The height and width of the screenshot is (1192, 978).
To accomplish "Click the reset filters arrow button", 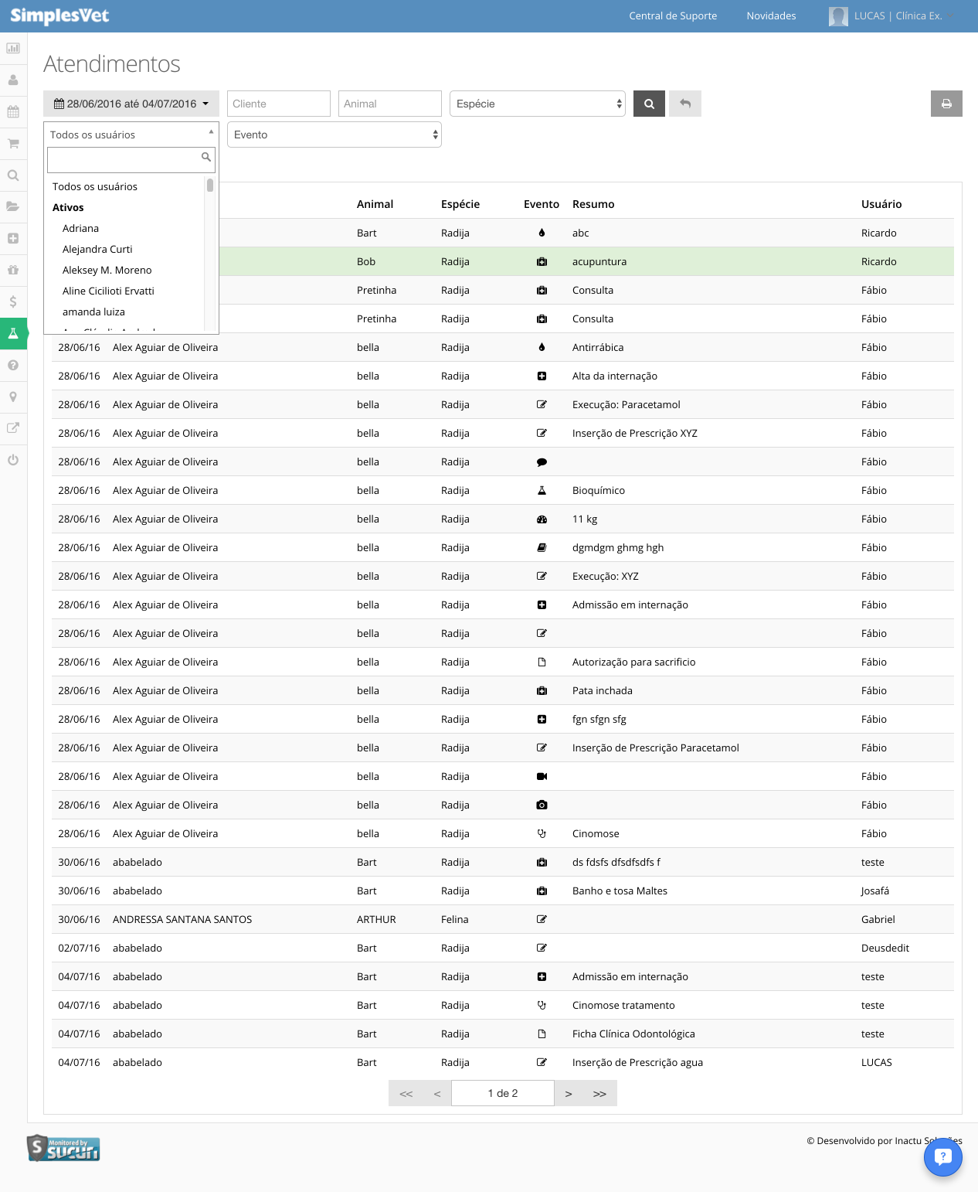I will point(685,104).
